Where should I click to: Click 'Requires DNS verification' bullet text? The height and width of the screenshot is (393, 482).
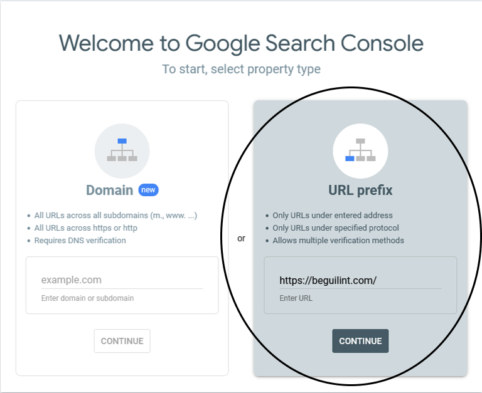pyautogui.click(x=80, y=241)
